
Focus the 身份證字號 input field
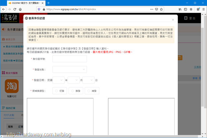(70, 59)
